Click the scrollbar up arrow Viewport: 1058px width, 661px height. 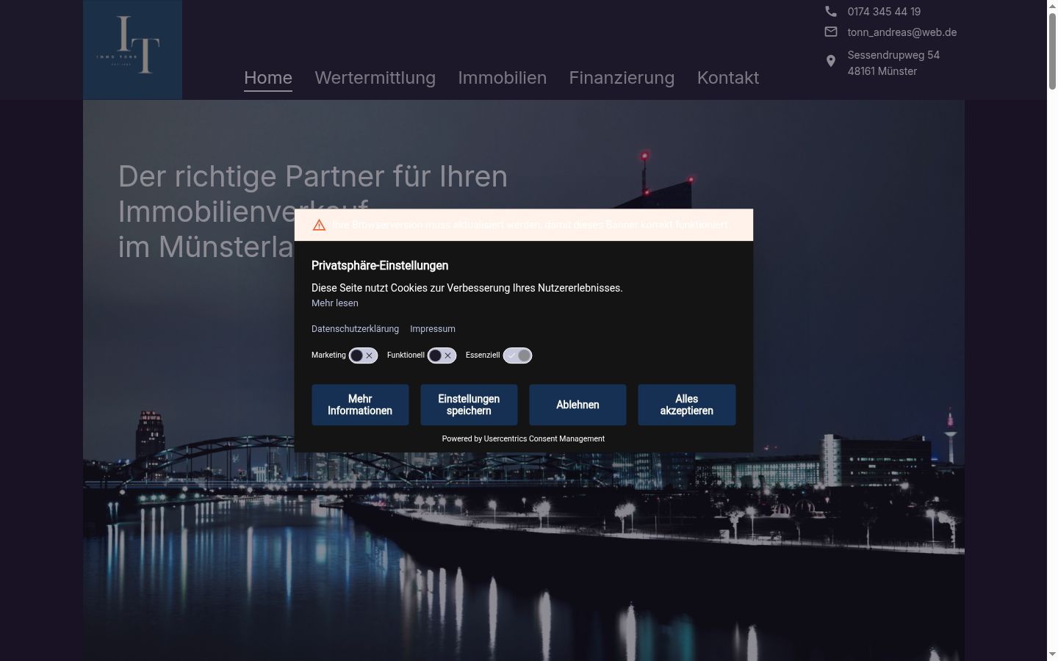1052,5
